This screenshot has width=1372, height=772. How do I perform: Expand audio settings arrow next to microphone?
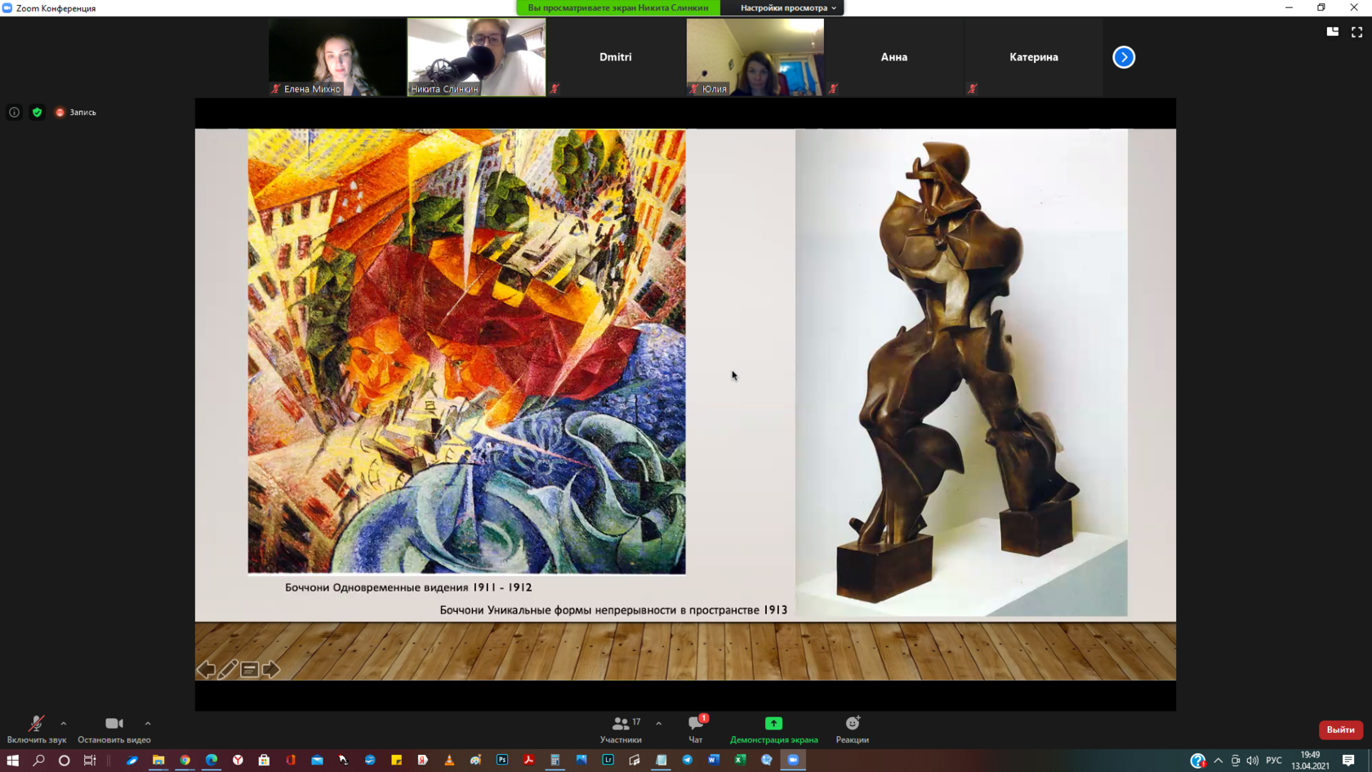64,723
